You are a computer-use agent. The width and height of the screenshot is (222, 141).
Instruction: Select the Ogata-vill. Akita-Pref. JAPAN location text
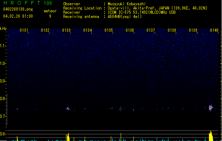pyautogui.click(x=157, y=8)
